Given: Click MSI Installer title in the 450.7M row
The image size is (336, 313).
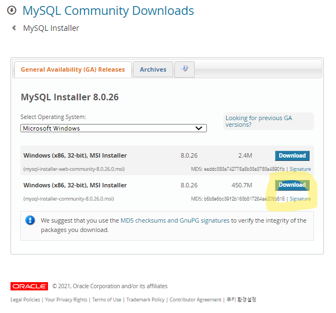Looking at the screenshot, I should click(x=75, y=185).
